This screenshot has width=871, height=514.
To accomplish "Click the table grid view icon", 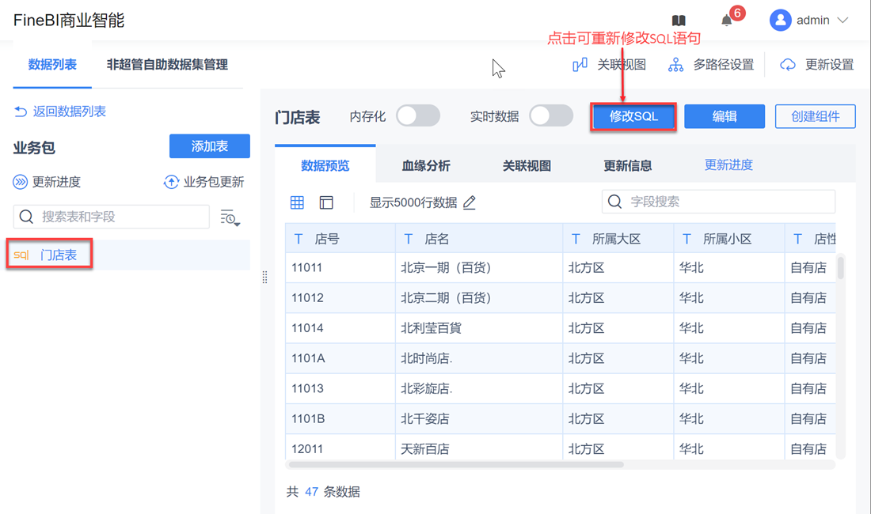I will point(298,202).
